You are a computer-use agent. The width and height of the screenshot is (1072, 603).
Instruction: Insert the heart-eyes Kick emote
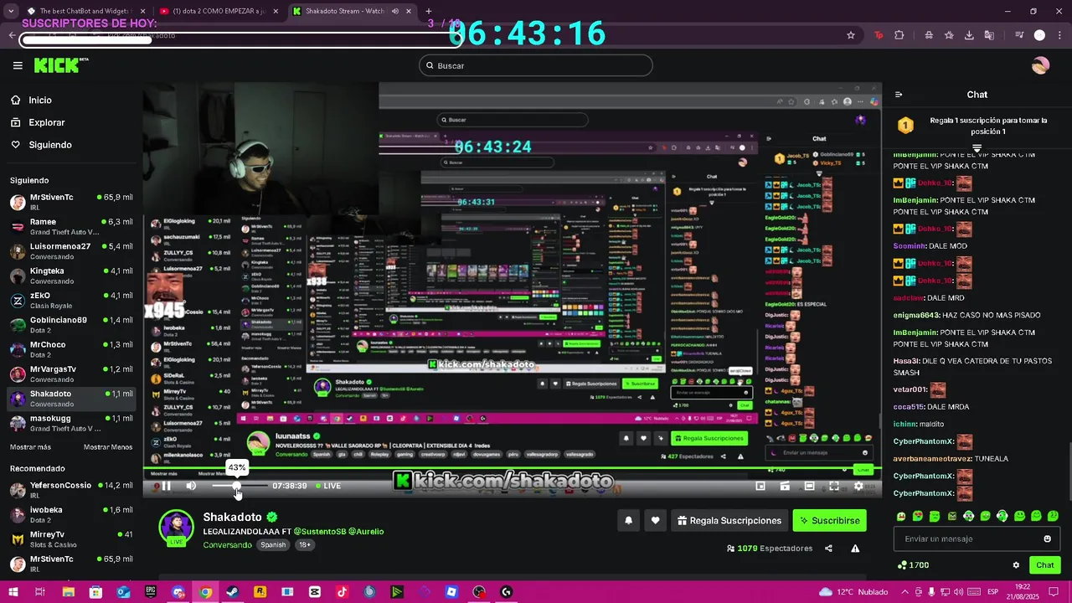click(918, 516)
